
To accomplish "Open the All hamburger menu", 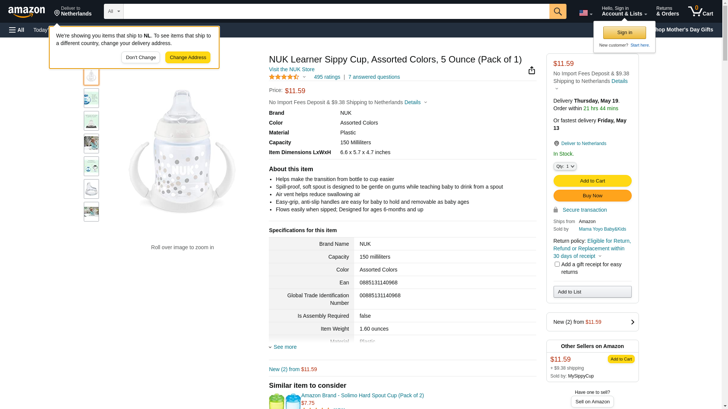I will pyautogui.click(x=17, y=30).
